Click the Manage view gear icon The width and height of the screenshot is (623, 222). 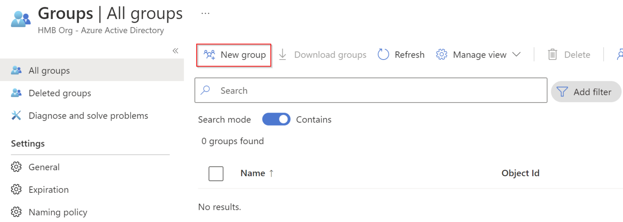point(441,55)
